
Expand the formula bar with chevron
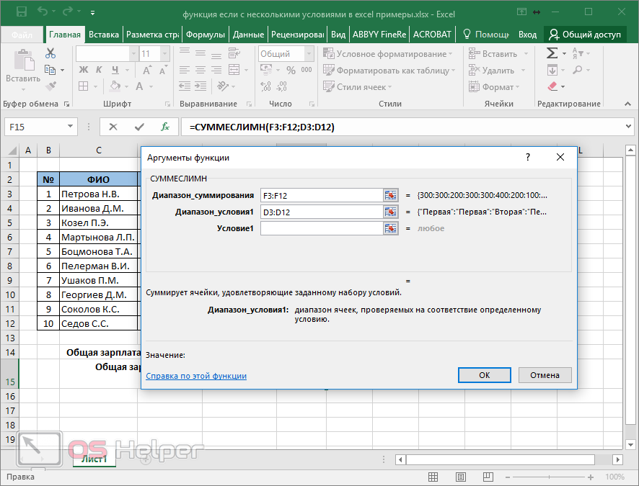point(627,127)
